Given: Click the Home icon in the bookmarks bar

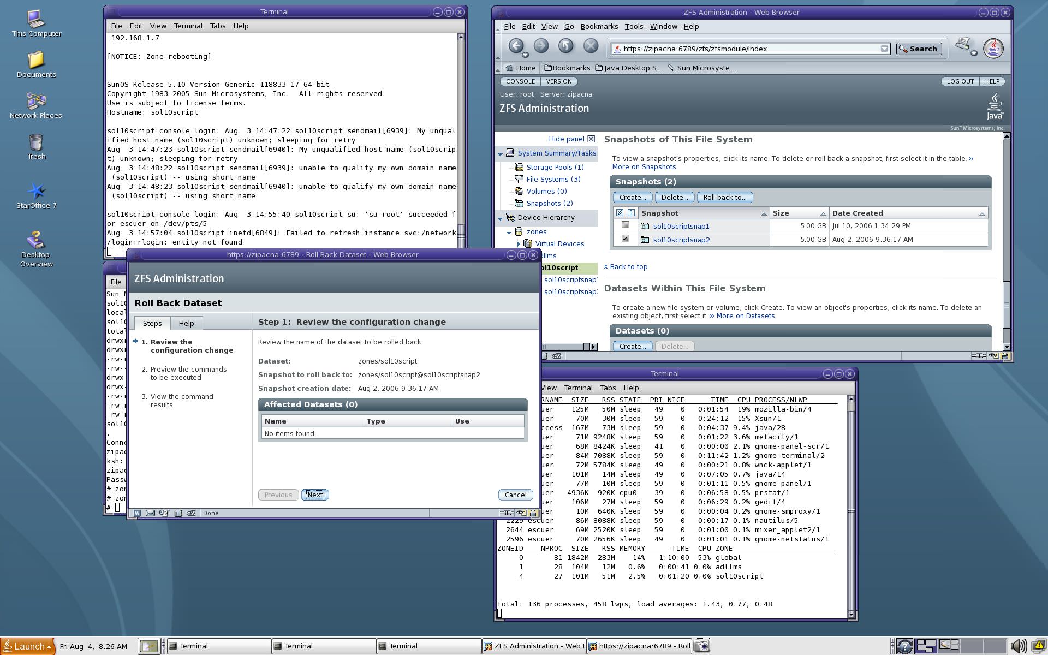Looking at the screenshot, I should coord(520,68).
